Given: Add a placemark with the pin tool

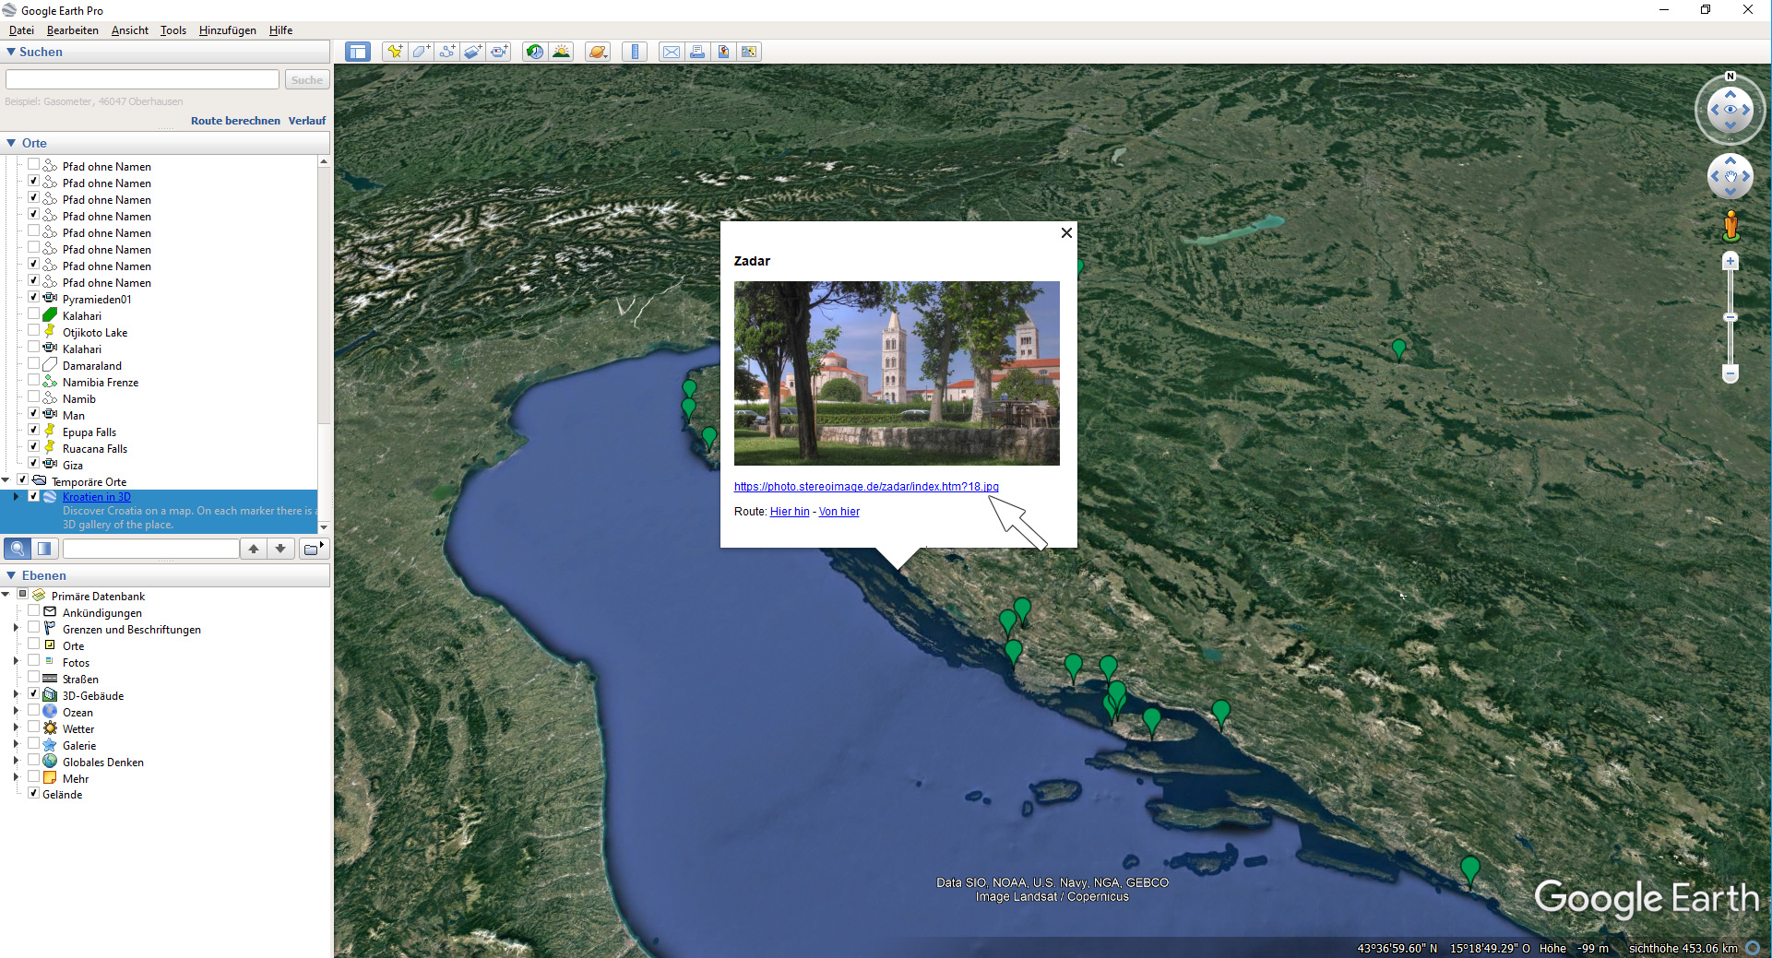Looking at the screenshot, I should pyautogui.click(x=395, y=52).
